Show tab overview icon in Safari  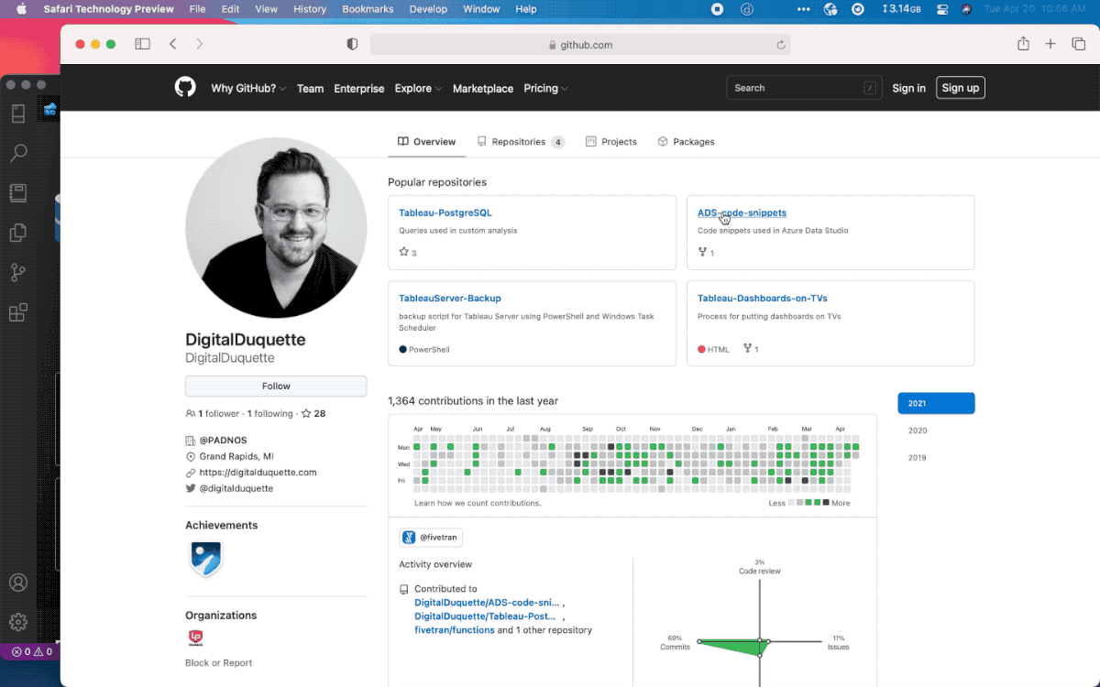click(x=1078, y=44)
